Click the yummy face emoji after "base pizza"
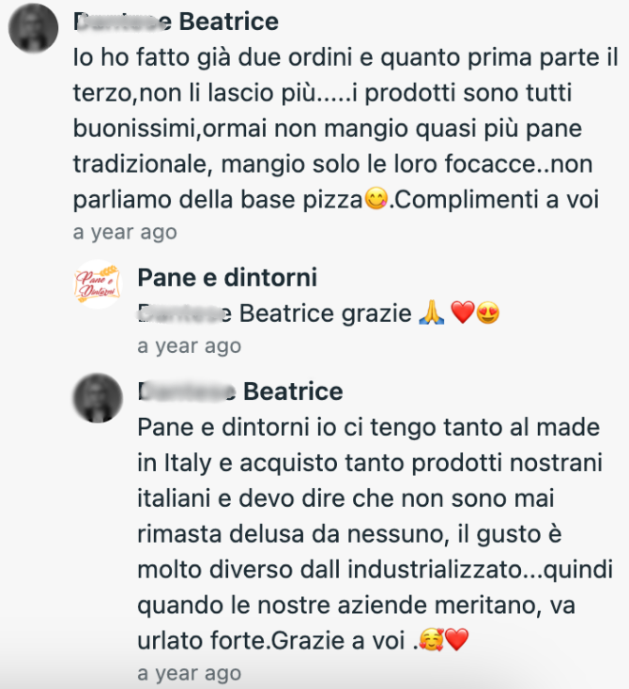Image resolution: width=629 pixels, height=689 pixels. (x=376, y=200)
